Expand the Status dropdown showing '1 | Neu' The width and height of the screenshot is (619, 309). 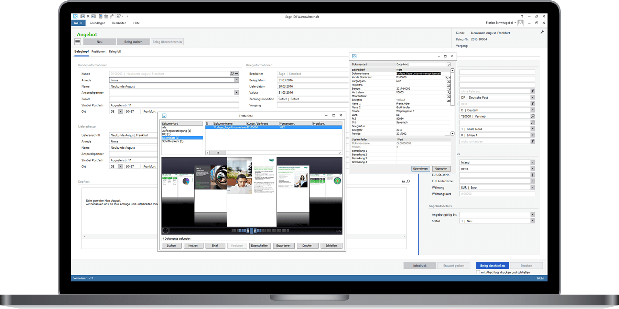(533, 221)
